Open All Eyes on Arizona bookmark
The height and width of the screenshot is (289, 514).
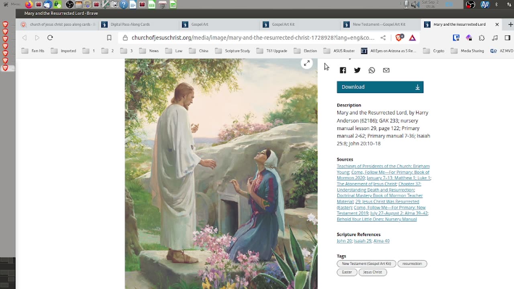pos(388,51)
